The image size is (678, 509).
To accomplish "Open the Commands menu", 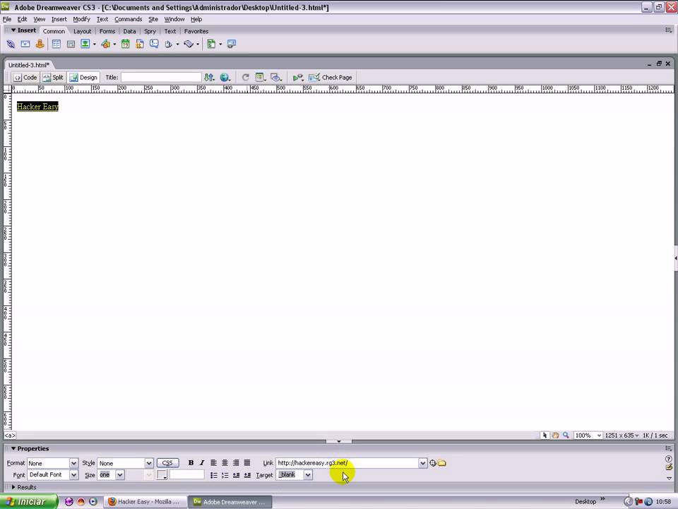I will coord(128,19).
